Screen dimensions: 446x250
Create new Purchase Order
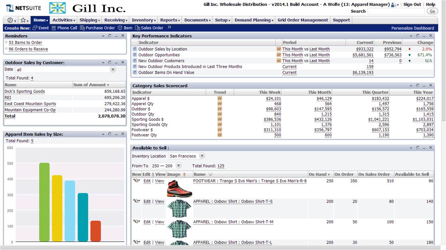pyautogui.click(x=97, y=28)
